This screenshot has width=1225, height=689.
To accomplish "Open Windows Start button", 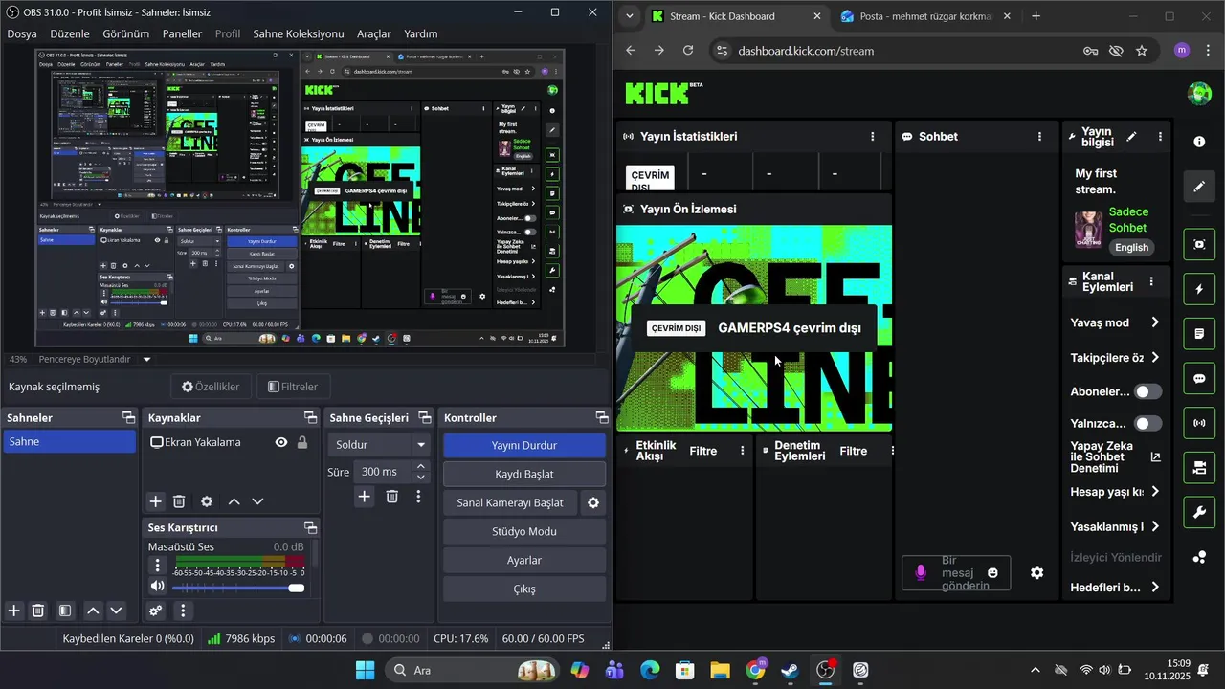I will [x=366, y=670].
